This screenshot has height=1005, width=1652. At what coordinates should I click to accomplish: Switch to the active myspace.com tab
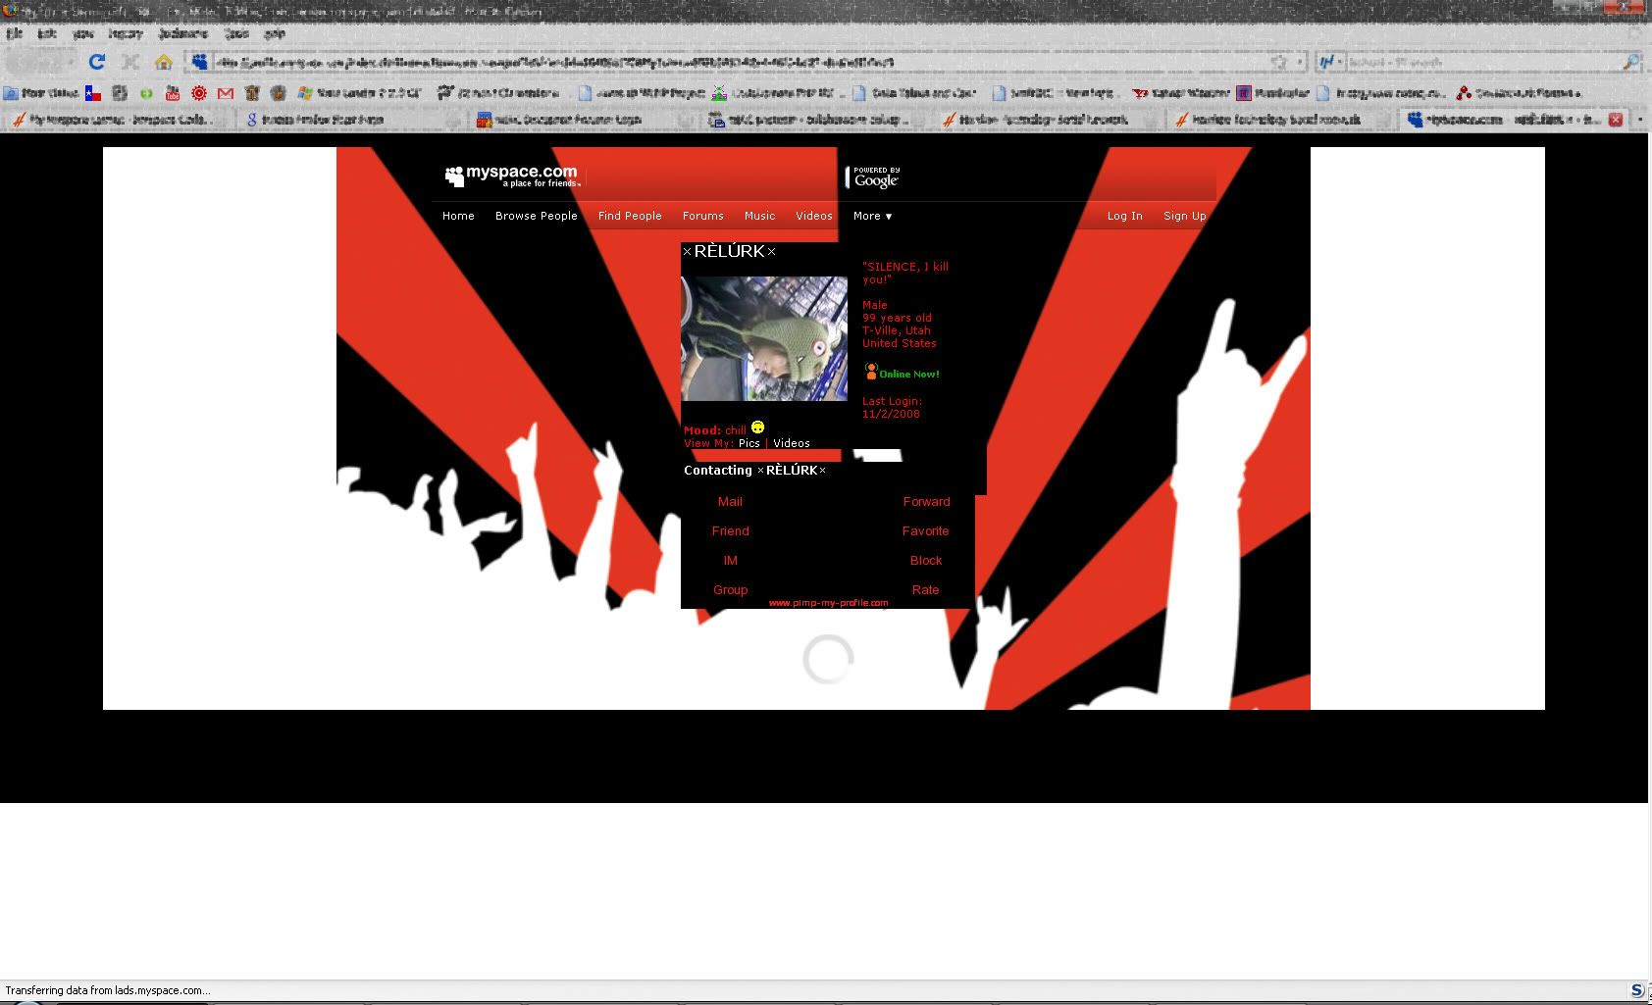coord(1512,120)
